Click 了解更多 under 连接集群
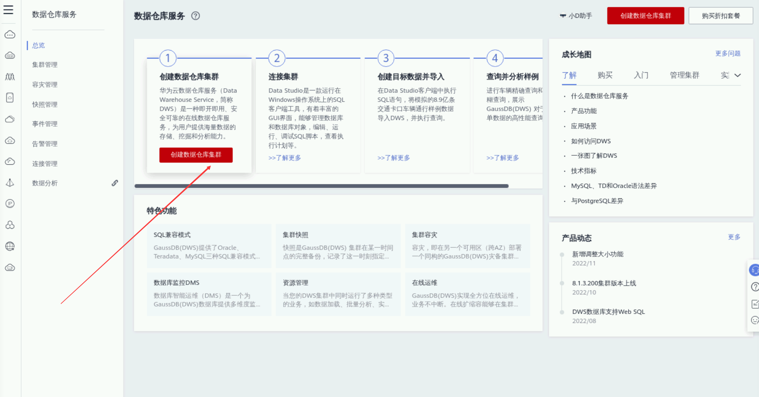The image size is (759, 397). pos(284,158)
